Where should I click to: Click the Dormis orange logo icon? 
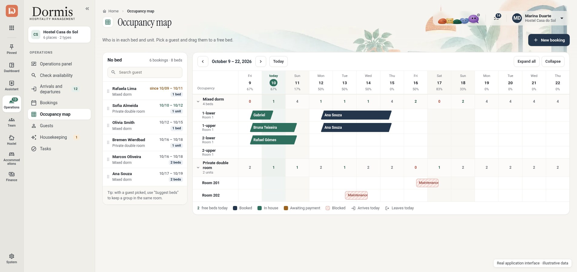point(12,11)
